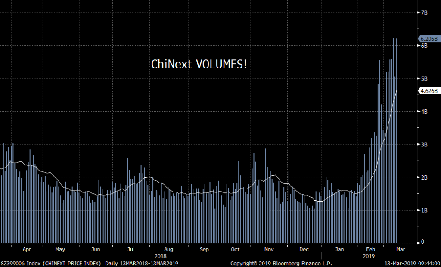Click the 6B y-axis label
Image resolution: width=441 pixels, height=267 pixels.
424,46
